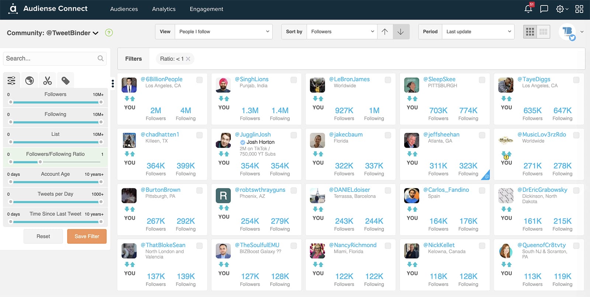This screenshot has height=297, width=590.
Task: Select the scissors filter icon
Action: [x=48, y=80]
